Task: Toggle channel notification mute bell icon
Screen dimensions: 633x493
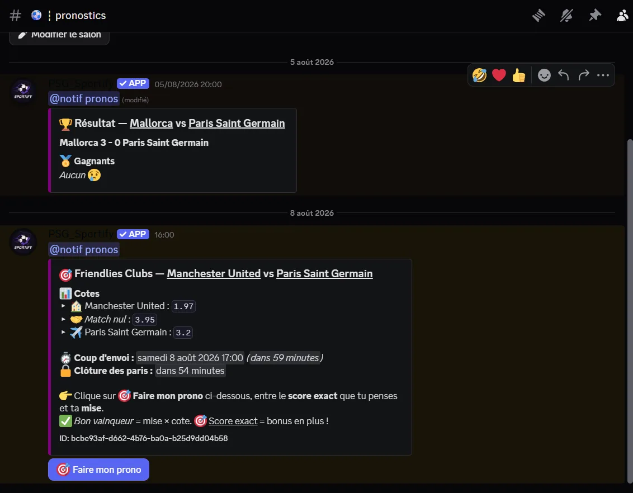Action: click(566, 15)
